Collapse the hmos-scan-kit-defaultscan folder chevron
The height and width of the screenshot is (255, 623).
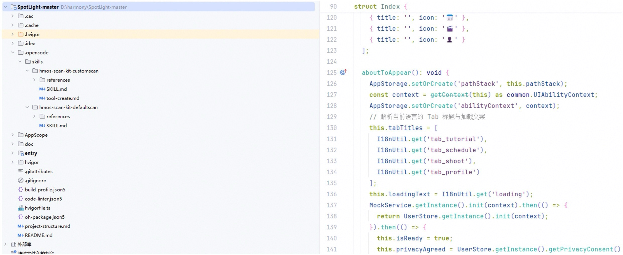point(27,107)
